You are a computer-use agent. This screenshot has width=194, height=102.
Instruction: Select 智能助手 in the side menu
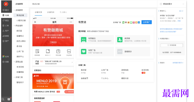20,82
